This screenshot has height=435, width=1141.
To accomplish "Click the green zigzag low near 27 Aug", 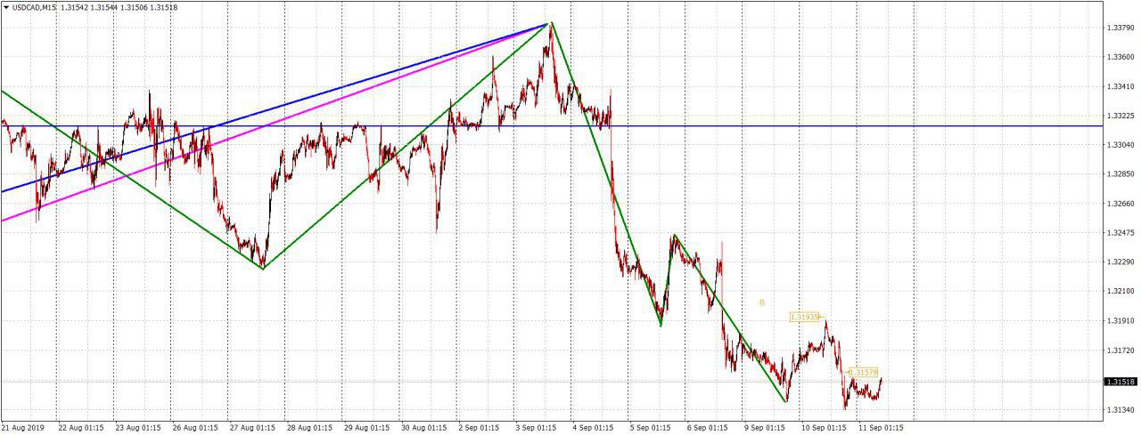I will click(262, 268).
